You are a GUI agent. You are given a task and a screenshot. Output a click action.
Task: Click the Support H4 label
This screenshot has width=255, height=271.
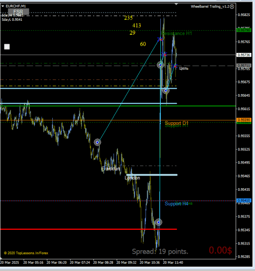(x=176, y=204)
